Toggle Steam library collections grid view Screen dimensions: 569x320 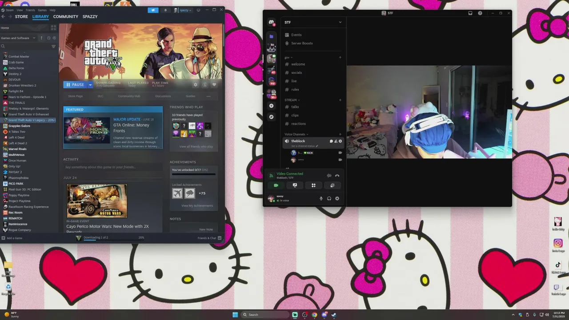(x=53, y=28)
